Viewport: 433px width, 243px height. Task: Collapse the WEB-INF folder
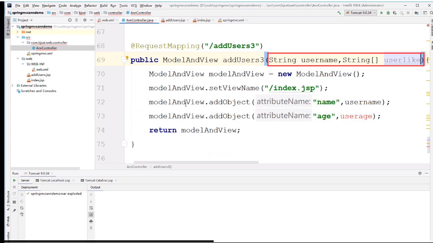(x=23, y=64)
